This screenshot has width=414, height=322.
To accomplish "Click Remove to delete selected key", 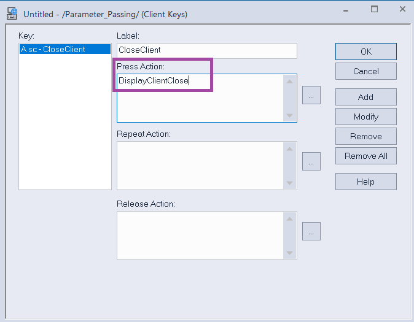I will 366,136.
